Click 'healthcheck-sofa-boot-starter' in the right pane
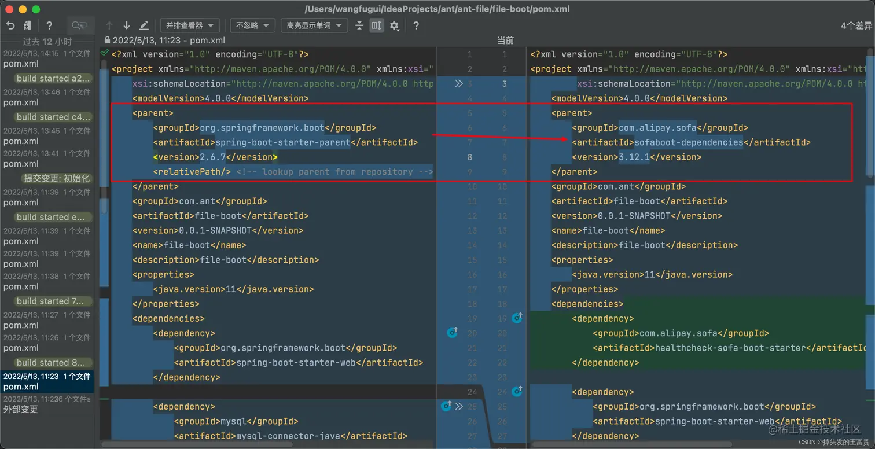This screenshot has width=875, height=449. coord(730,348)
